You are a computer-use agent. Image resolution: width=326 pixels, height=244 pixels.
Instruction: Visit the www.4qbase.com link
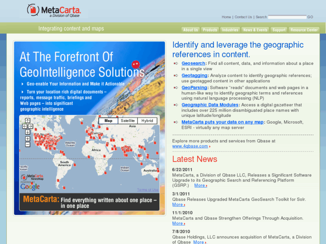190,146
